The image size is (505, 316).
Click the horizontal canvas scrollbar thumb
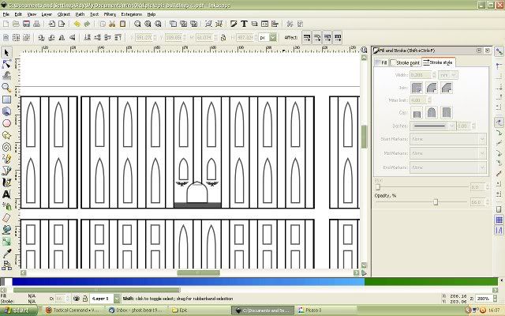(198, 273)
